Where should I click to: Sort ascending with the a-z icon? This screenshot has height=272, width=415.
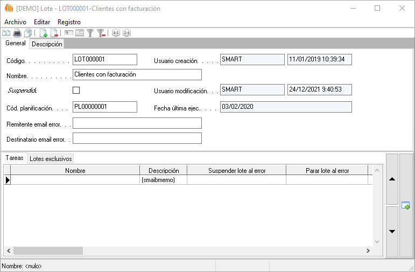[116, 33]
